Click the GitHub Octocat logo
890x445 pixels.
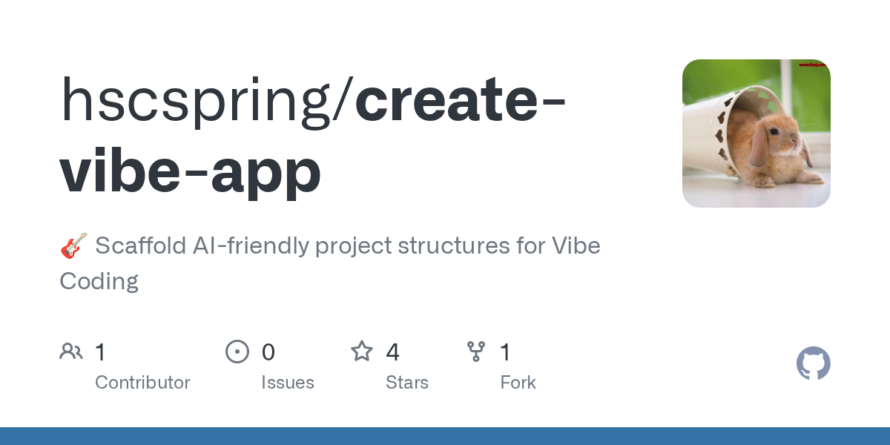813,363
